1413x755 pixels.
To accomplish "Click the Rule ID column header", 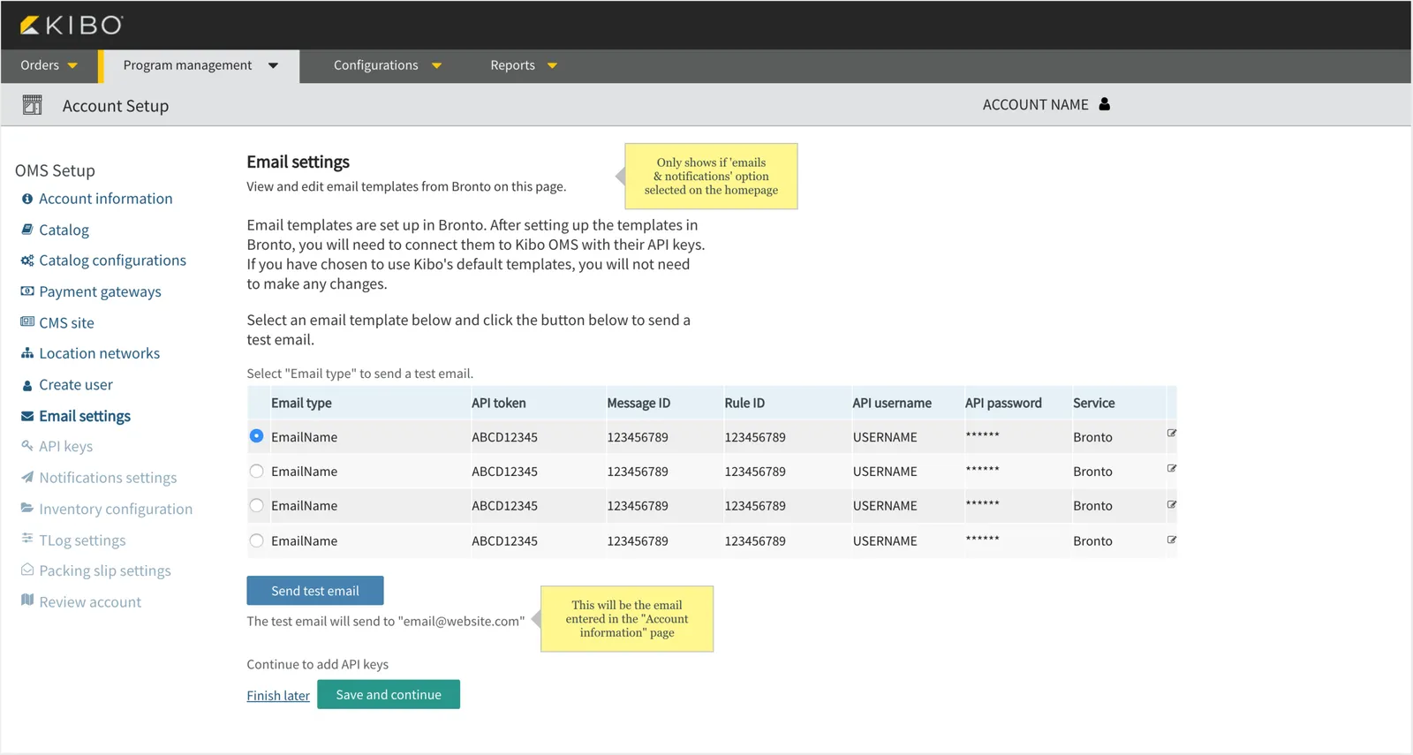I will (744, 403).
